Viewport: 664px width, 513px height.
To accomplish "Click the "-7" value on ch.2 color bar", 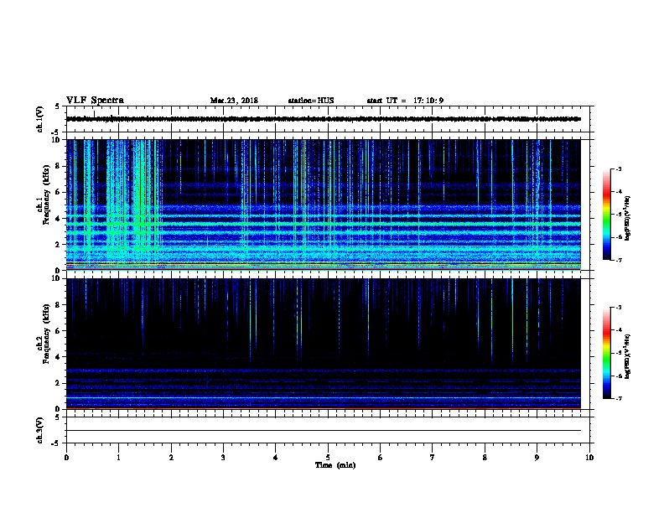I will [619, 398].
